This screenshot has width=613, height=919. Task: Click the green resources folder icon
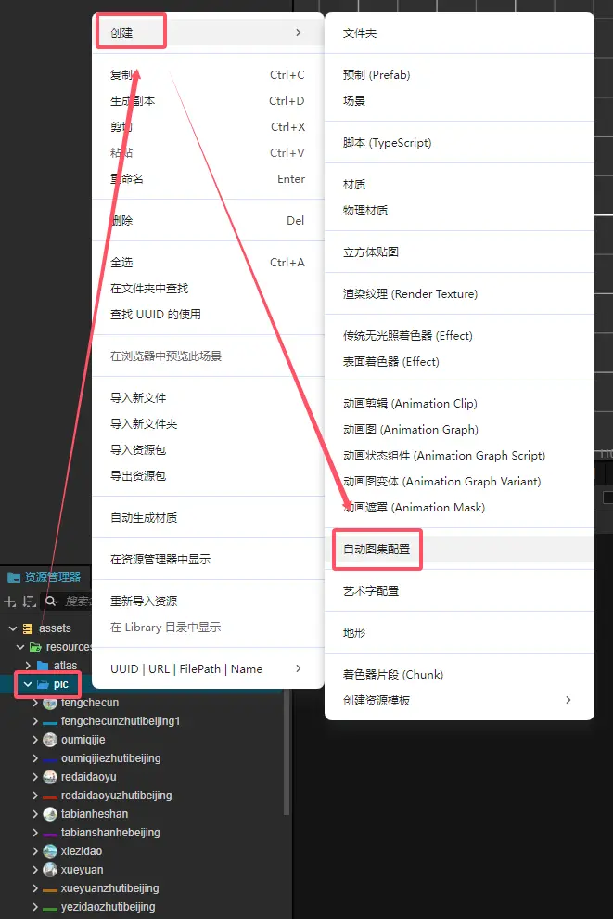[x=35, y=647]
